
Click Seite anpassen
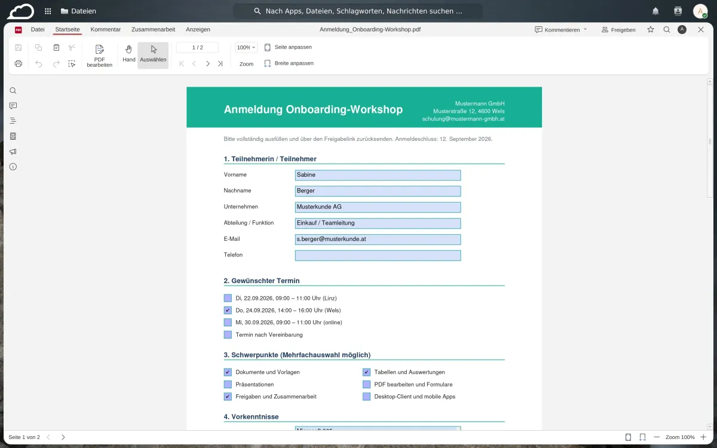[x=288, y=47]
